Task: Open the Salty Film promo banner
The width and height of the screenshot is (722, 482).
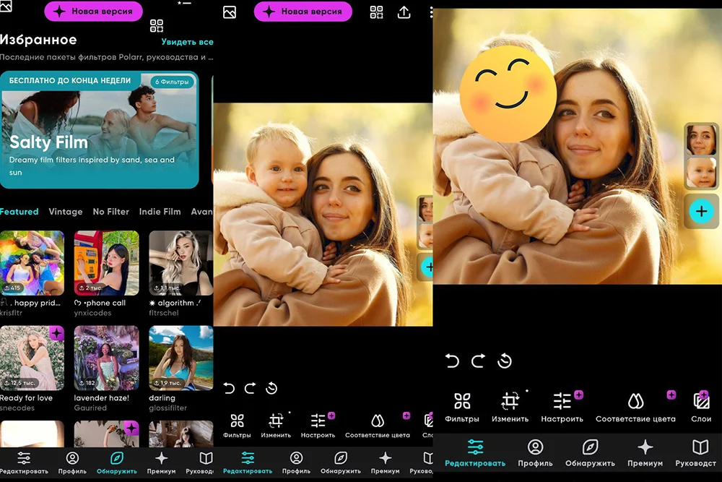Action: pyautogui.click(x=100, y=130)
